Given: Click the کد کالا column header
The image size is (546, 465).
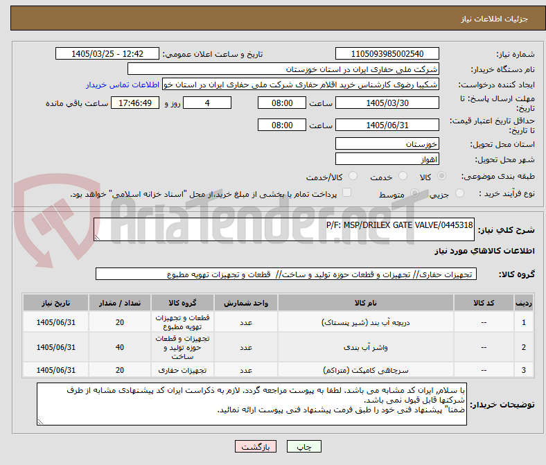Looking at the screenshot, I should [484, 303].
